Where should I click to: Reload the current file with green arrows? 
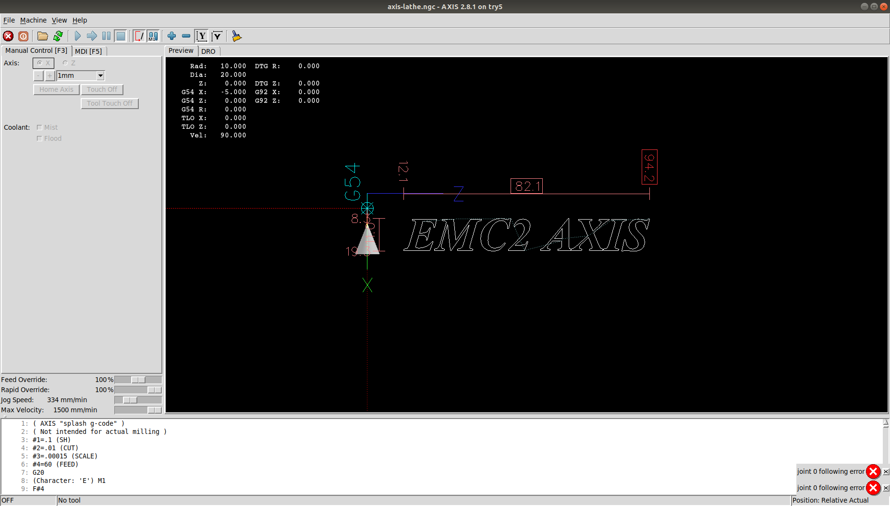[58, 36]
